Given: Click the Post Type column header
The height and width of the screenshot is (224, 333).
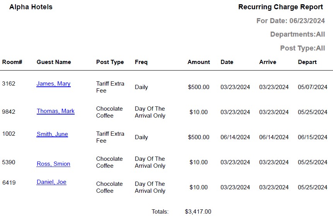Looking at the screenshot, I should 110,62.
